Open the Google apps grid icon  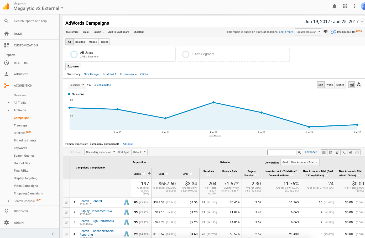pyautogui.click(x=345, y=6)
